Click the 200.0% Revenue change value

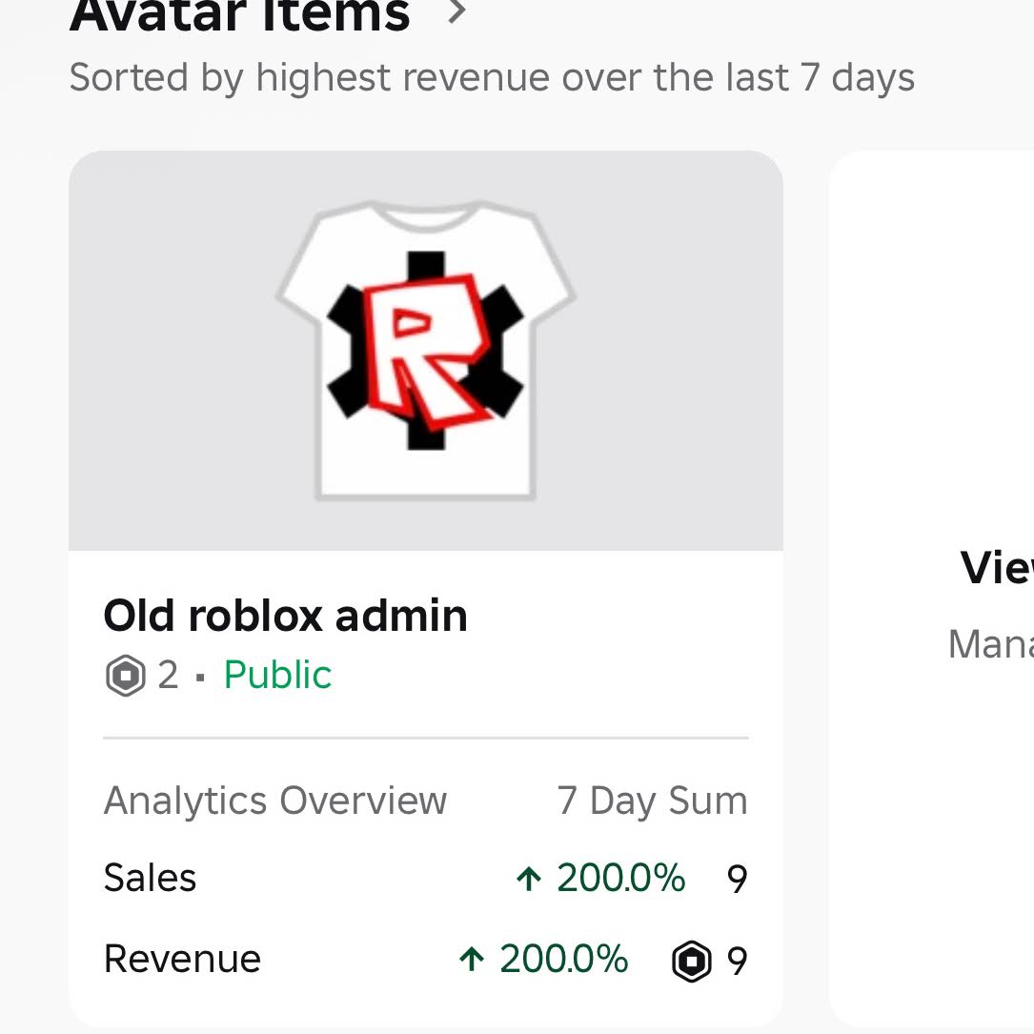click(x=563, y=959)
